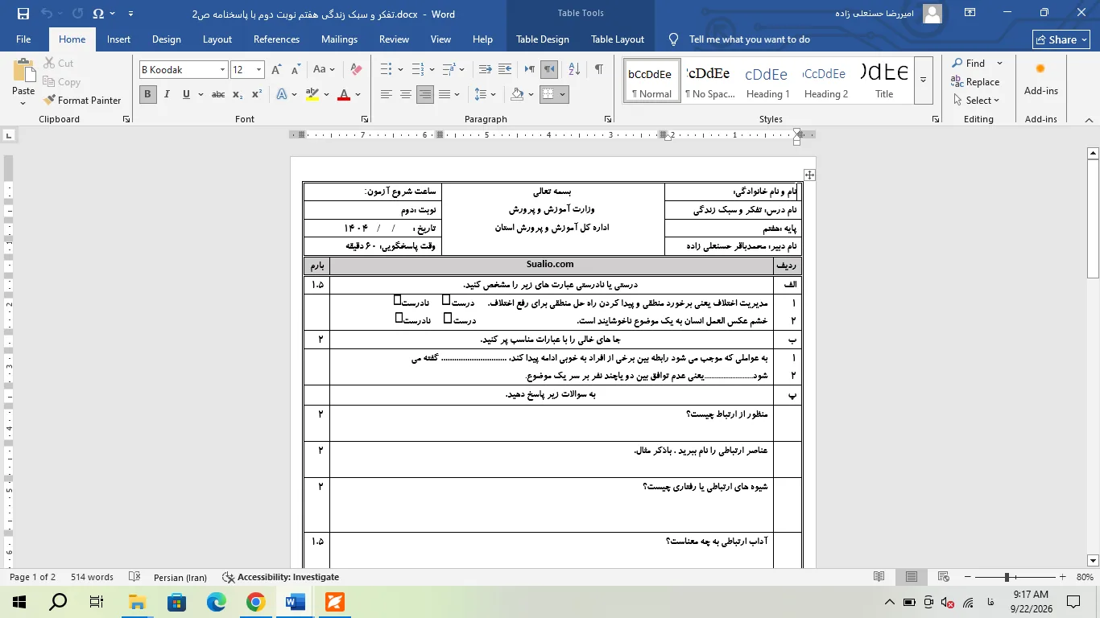The height and width of the screenshot is (618, 1100).
Task: Check the نادرست box in question 1
Action: click(x=397, y=300)
